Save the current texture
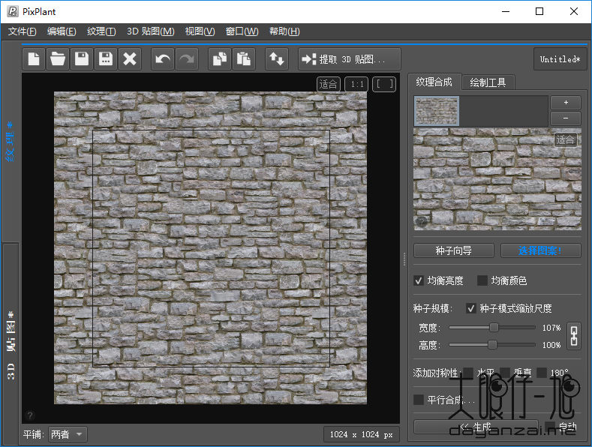The width and height of the screenshot is (592, 447). coord(82,59)
